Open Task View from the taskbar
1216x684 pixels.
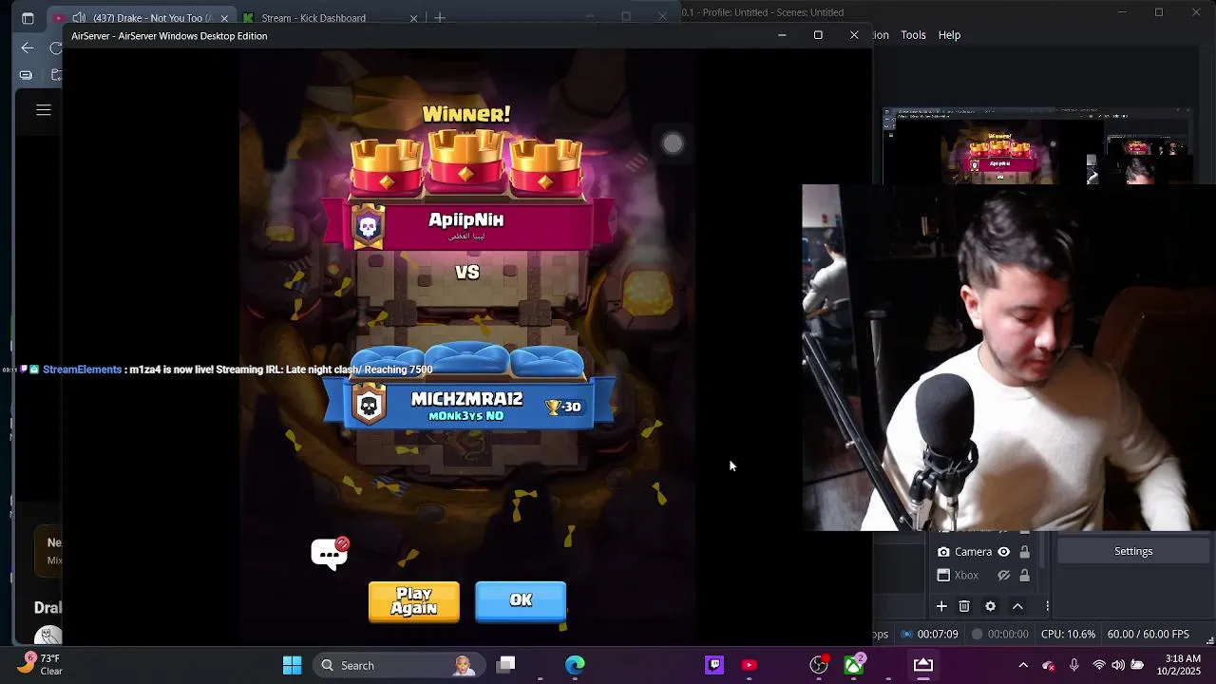[x=506, y=665]
